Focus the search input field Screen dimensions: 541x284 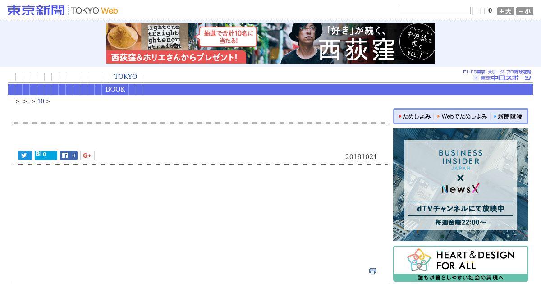pyautogui.click(x=435, y=11)
